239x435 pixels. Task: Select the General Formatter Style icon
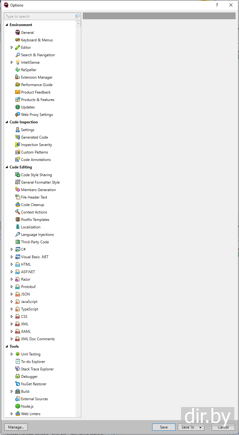[x=18, y=182]
